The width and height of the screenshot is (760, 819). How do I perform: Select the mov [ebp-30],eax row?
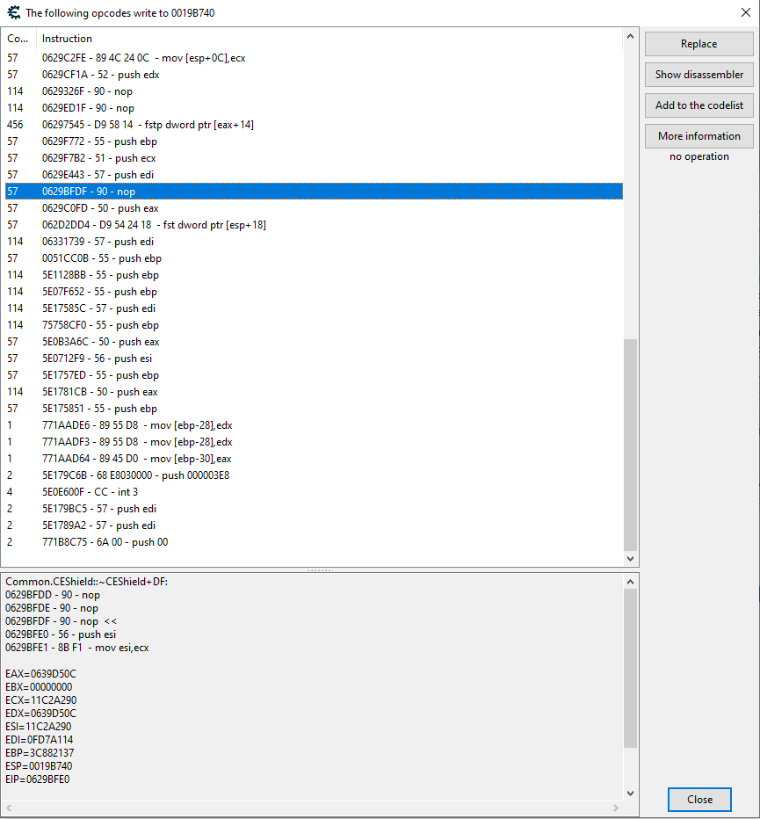(137, 459)
